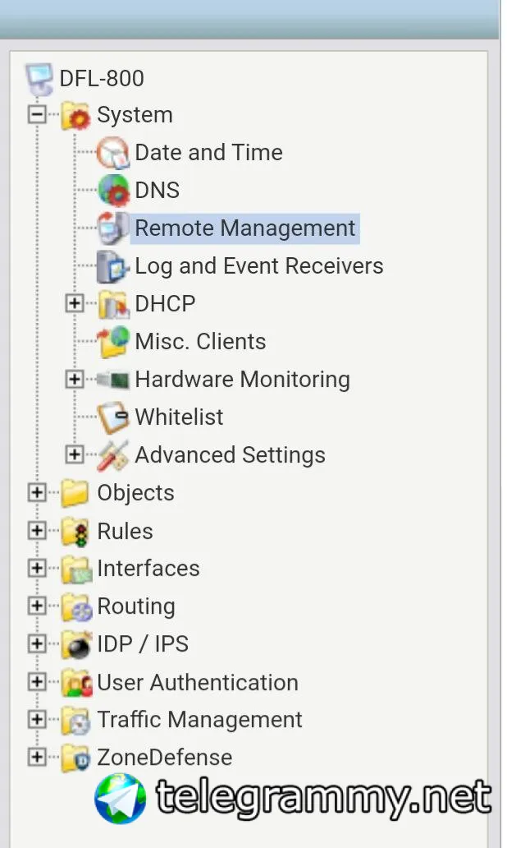Select the User Authentication label

tap(198, 683)
